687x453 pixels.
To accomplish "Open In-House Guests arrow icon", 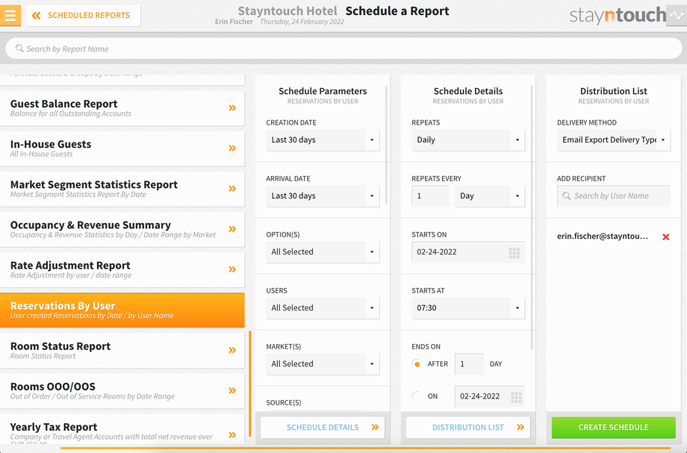I will pos(232,148).
